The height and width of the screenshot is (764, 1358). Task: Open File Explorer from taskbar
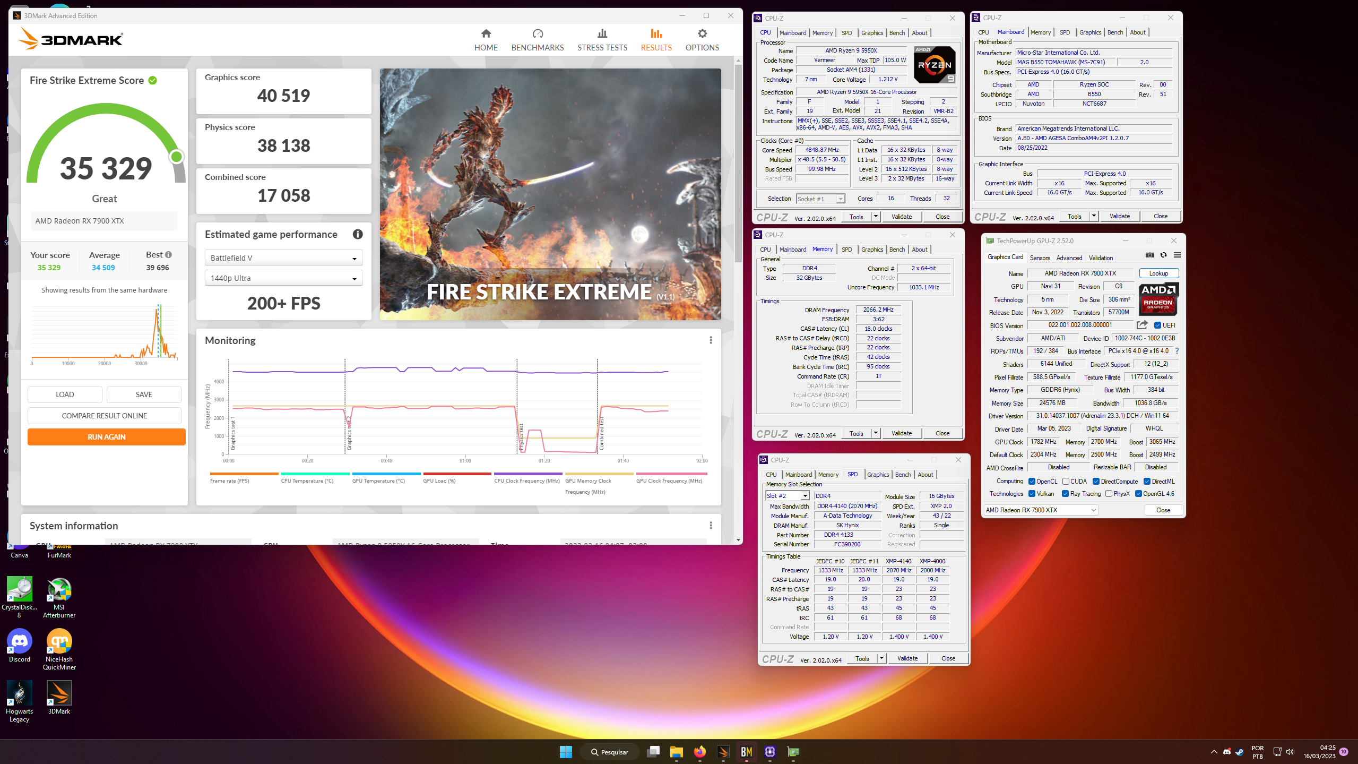point(676,752)
